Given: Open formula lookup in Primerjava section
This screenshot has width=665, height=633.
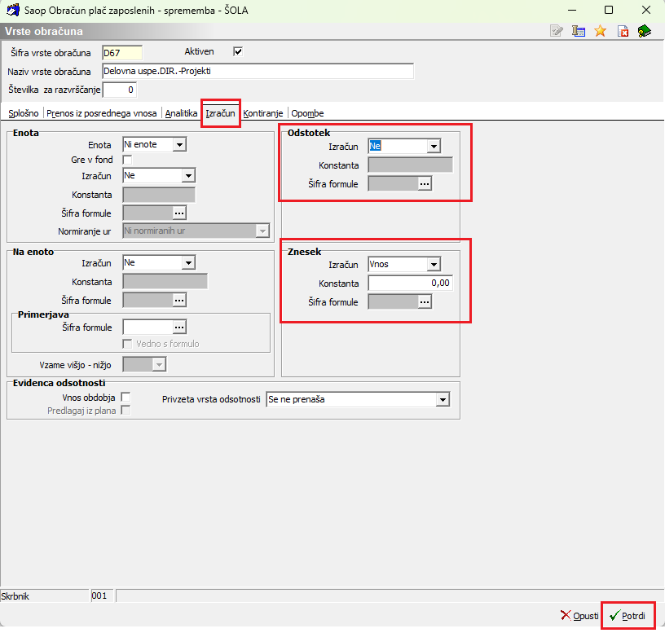Looking at the screenshot, I should tap(179, 327).
